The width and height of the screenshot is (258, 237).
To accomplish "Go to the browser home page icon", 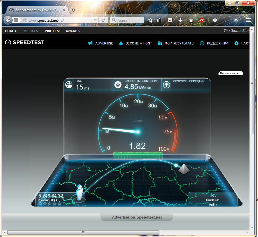I will click(x=191, y=20).
